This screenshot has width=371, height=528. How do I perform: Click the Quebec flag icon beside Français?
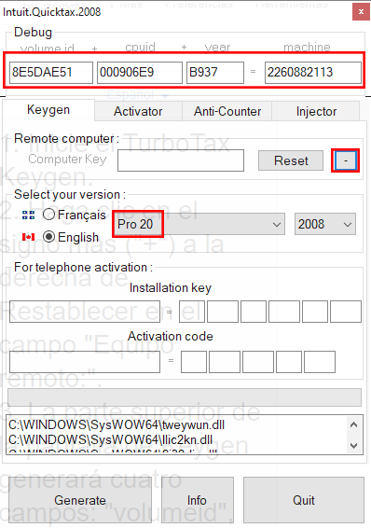click(x=28, y=215)
